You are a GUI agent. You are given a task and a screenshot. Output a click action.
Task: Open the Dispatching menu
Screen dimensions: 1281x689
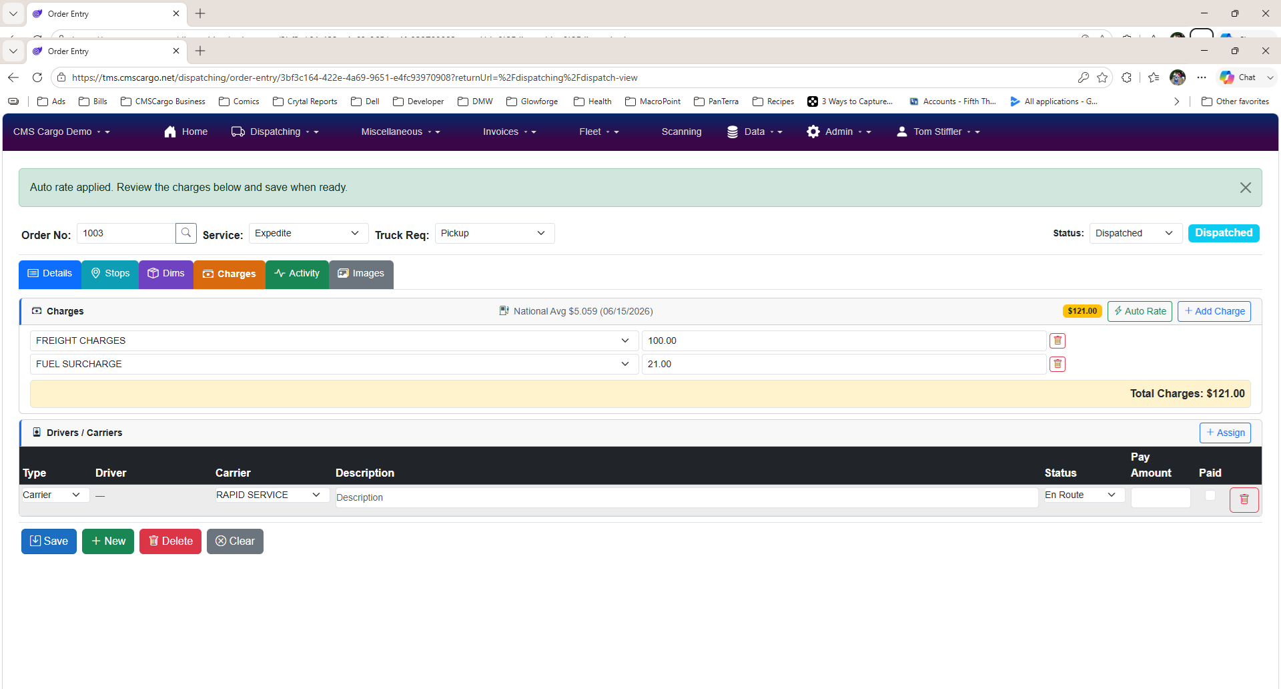[x=275, y=132]
